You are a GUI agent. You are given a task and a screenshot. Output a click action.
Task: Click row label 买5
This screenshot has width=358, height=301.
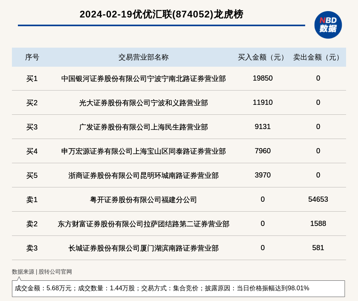[x=32, y=176]
